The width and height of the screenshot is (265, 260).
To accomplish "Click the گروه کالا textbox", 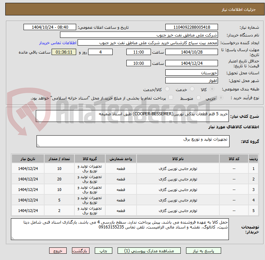I will coord(133,141).
